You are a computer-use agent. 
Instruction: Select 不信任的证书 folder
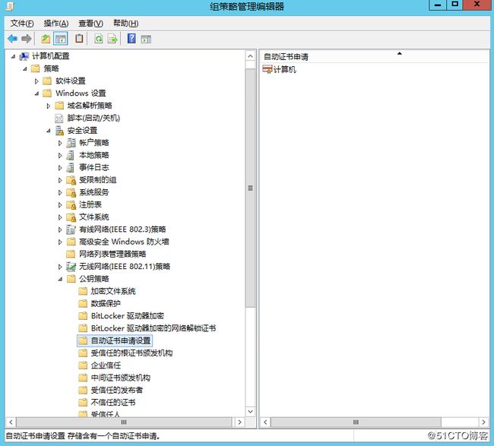(x=113, y=403)
